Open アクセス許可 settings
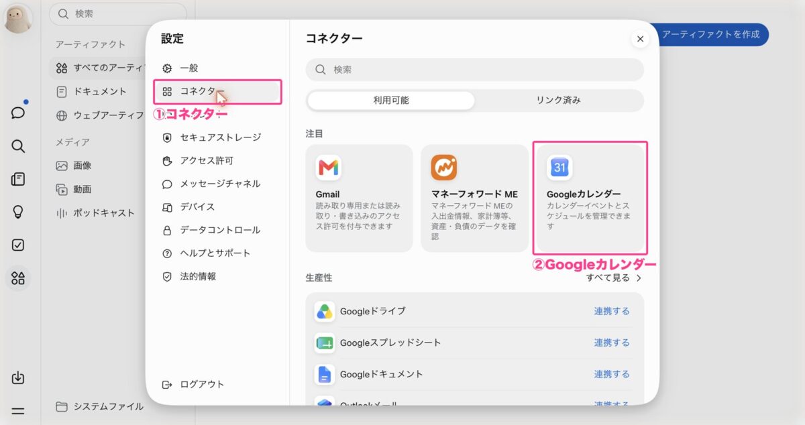The width and height of the screenshot is (805, 425). click(217, 161)
